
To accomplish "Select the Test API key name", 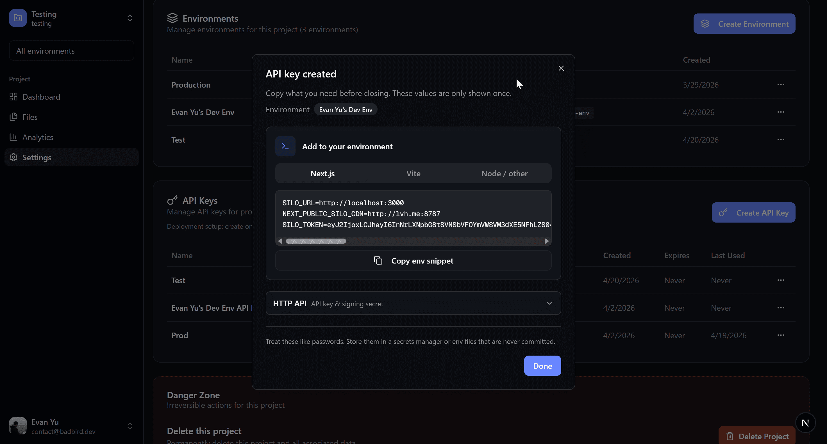I will [178, 280].
